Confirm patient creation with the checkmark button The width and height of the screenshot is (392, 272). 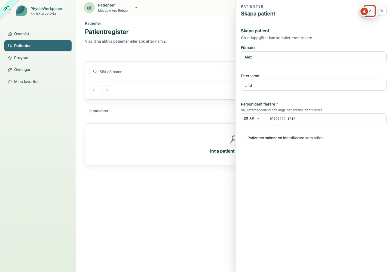[370, 11]
